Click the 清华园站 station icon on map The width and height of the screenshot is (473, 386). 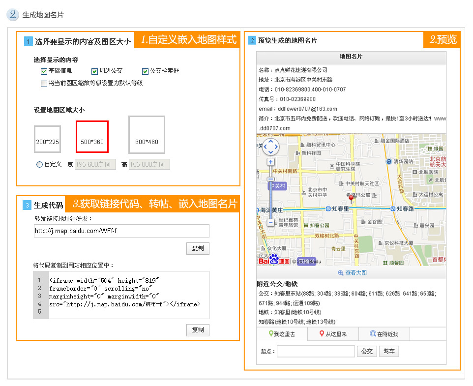(388, 161)
